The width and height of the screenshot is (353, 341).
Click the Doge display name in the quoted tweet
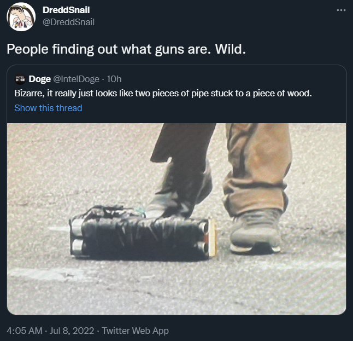point(40,79)
